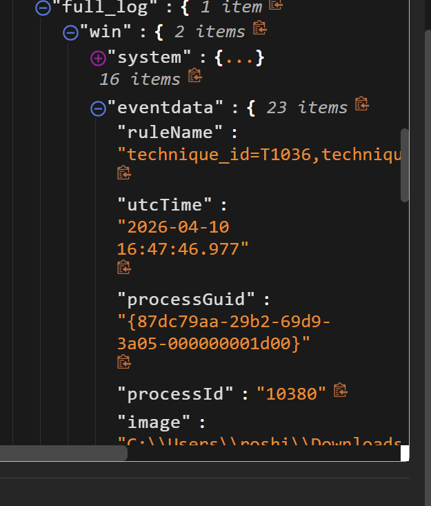Click the "2 items" count label
This screenshot has height=506, width=431.
click(x=210, y=32)
